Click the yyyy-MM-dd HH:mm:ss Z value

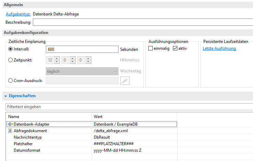(x=118, y=150)
